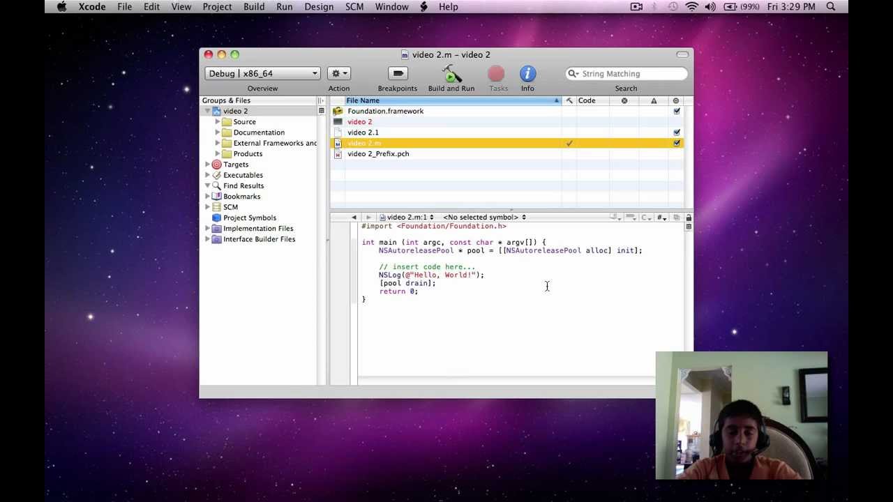This screenshot has height=502, width=893.
Task: Click the String Matching search field
Action: click(x=626, y=73)
